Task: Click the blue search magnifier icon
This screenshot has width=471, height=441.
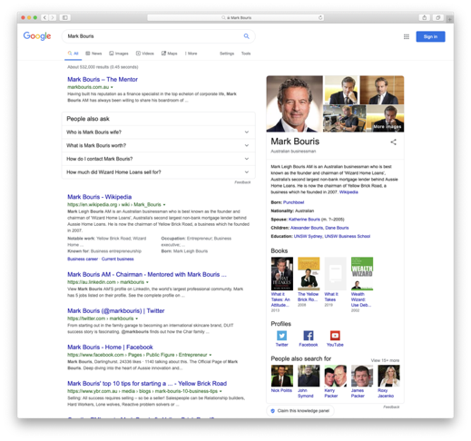Action: (x=247, y=36)
